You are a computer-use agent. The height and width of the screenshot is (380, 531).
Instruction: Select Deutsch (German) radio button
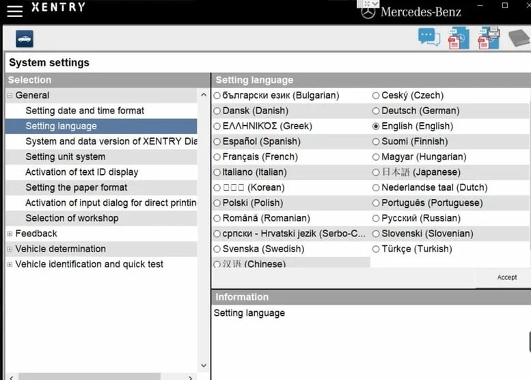point(376,111)
